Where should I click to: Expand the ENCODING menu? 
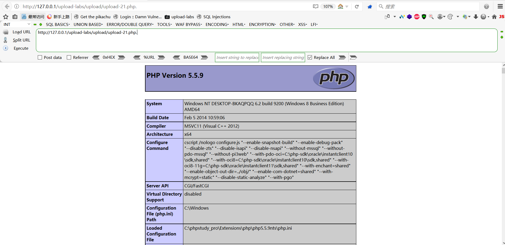(217, 24)
